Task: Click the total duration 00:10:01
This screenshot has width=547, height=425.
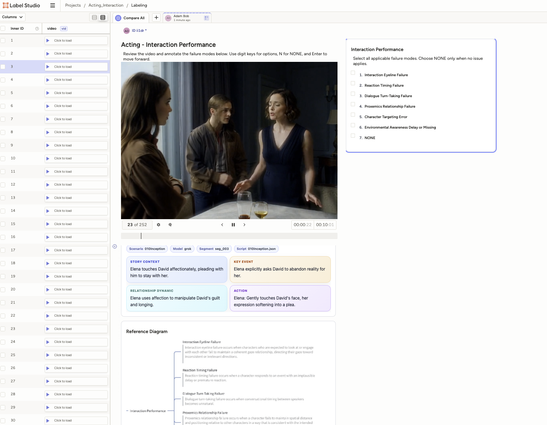Action: point(325,225)
